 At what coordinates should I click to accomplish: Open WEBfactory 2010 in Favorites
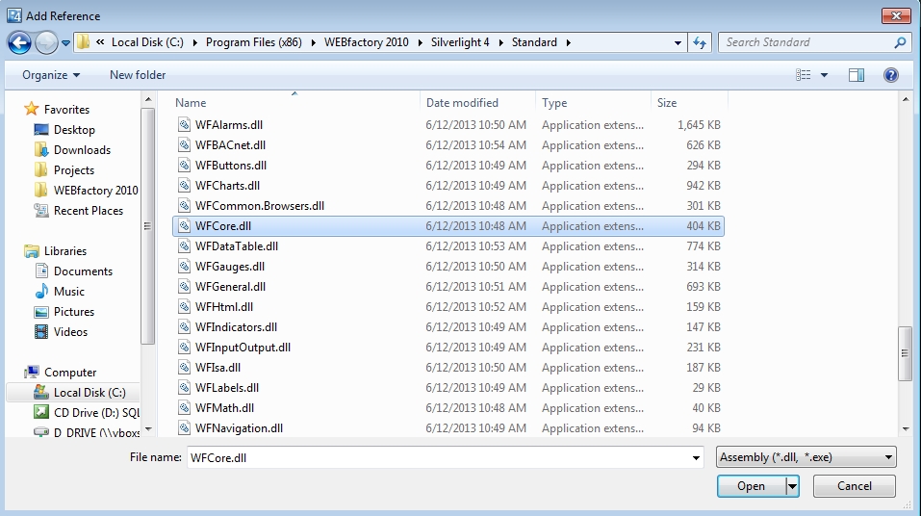point(95,191)
